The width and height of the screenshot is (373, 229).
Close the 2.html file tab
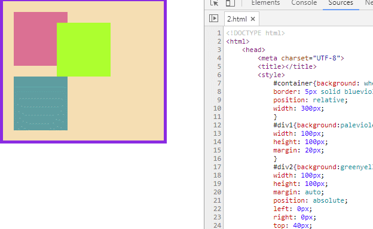(253, 19)
